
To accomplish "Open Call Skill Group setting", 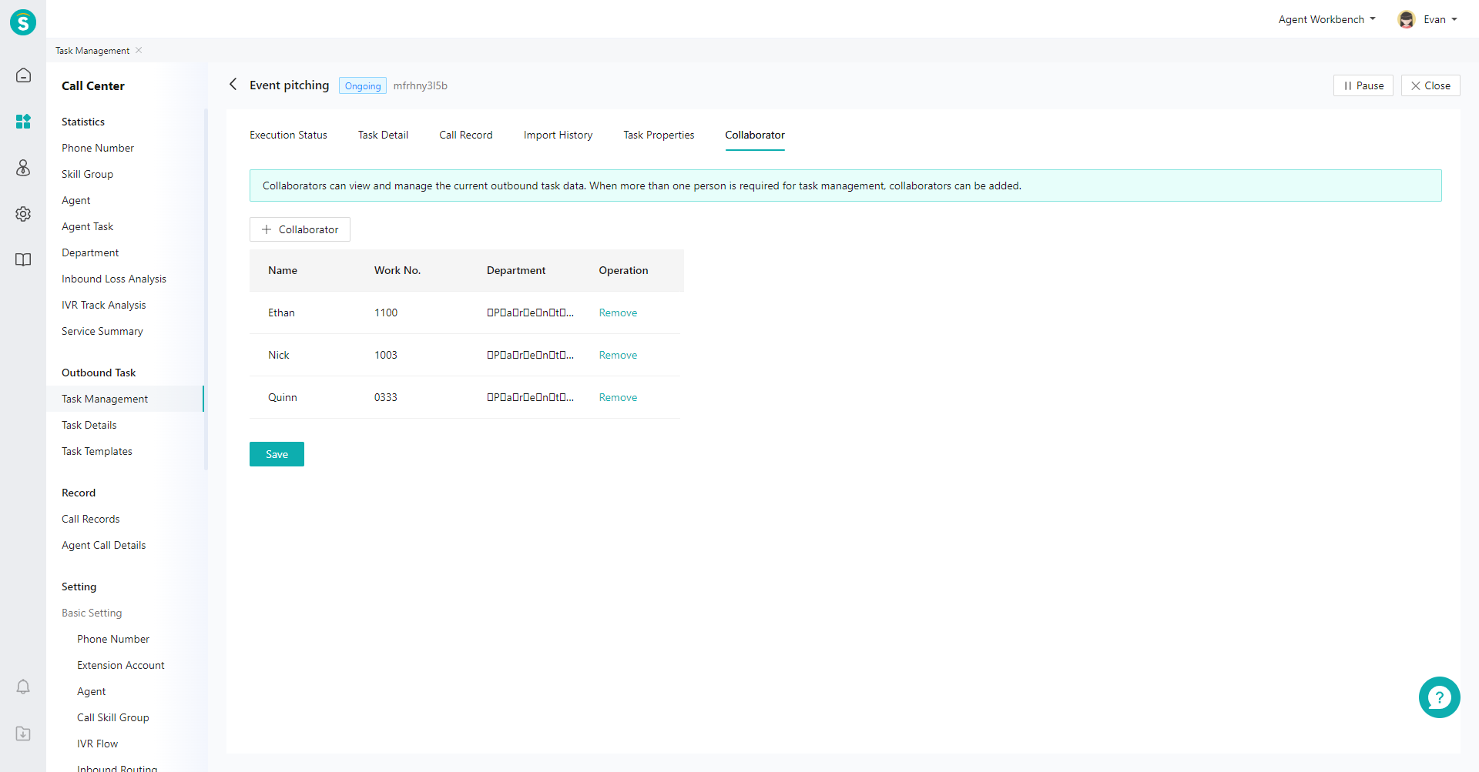I will (113, 717).
